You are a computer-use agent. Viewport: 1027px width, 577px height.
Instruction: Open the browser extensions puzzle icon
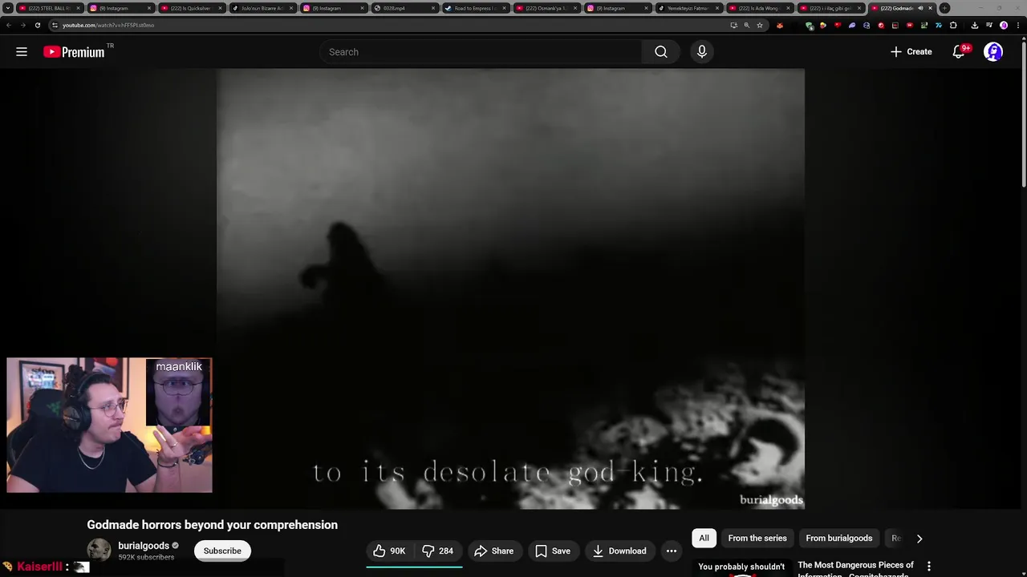click(953, 25)
